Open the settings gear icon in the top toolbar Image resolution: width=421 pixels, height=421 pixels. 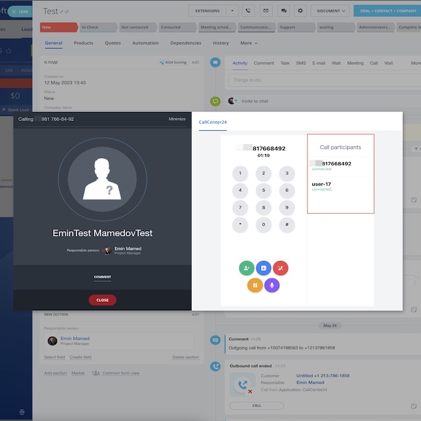(300, 10)
